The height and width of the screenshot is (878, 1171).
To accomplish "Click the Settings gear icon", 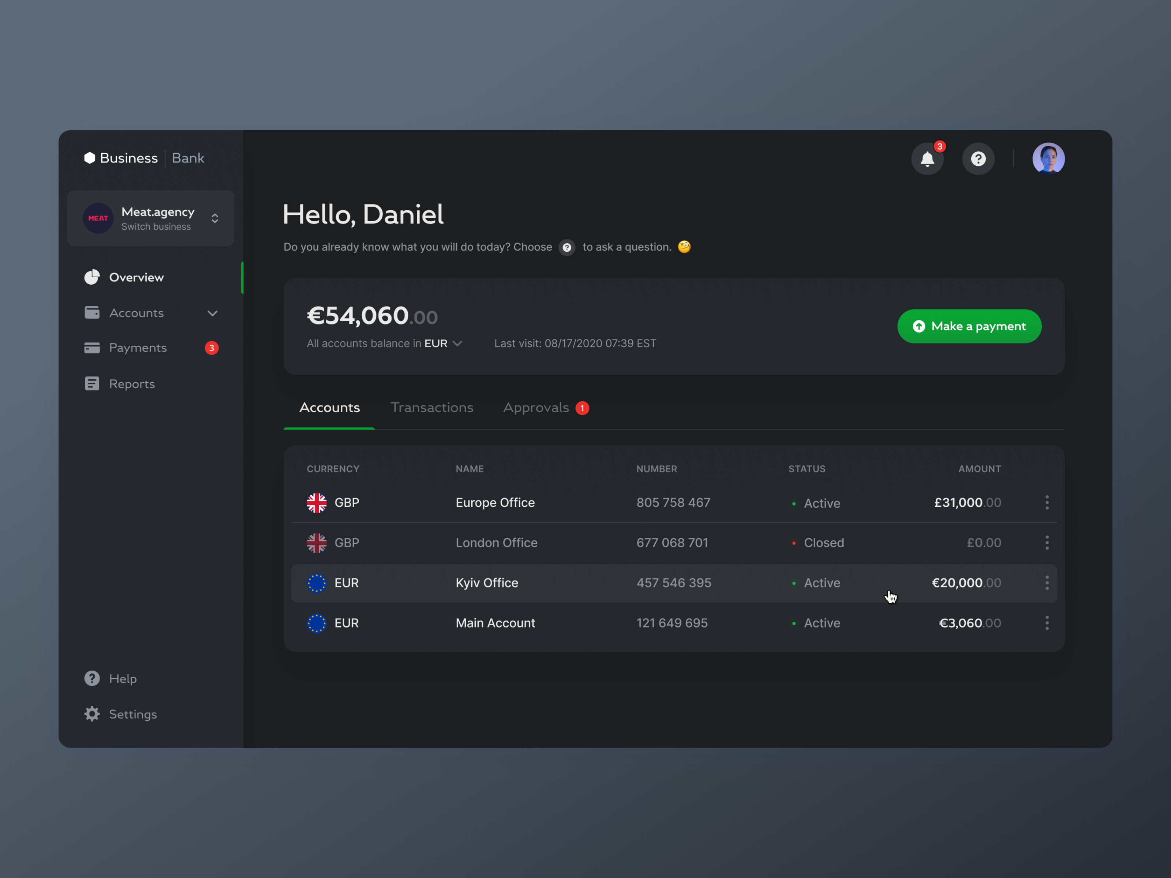I will click(x=92, y=714).
